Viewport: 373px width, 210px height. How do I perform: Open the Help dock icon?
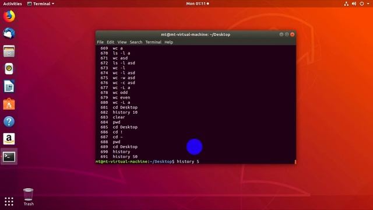(9, 121)
